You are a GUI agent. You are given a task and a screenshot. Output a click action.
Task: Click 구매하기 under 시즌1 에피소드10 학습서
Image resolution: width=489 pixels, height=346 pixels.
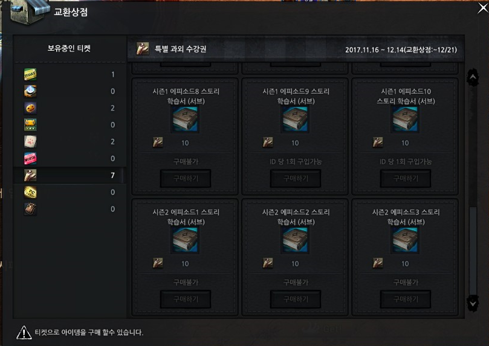coord(406,179)
